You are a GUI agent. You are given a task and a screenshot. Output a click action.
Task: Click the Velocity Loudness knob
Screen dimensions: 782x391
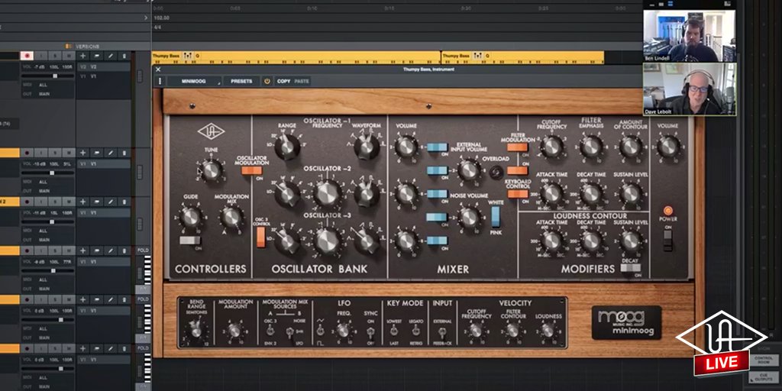click(548, 331)
